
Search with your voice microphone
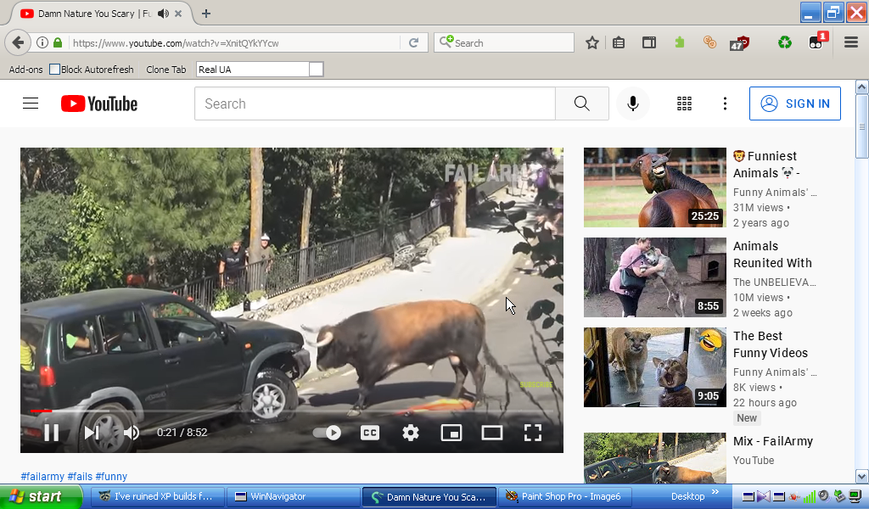coord(633,103)
